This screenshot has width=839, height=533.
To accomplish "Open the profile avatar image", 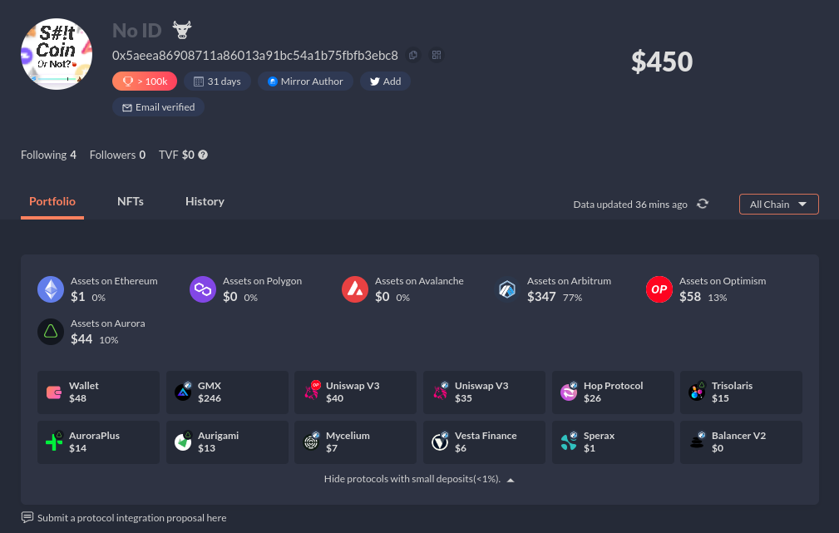I will tap(57, 54).
